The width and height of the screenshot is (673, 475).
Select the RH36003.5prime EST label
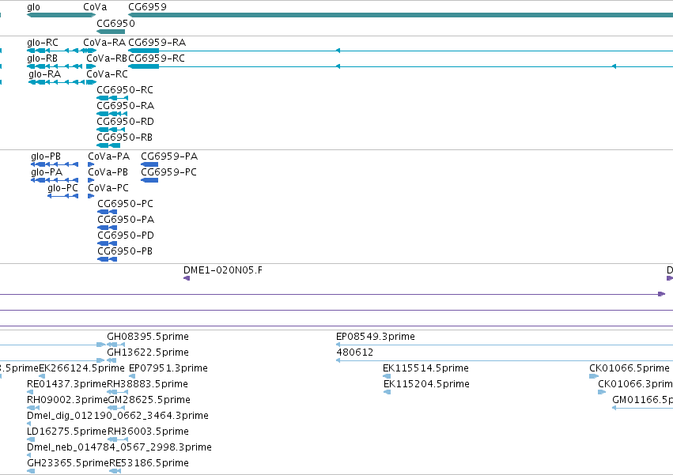pyautogui.click(x=148, y=432)
